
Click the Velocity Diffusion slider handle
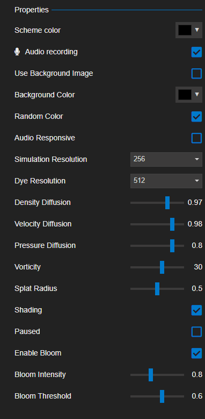(172, 224)
